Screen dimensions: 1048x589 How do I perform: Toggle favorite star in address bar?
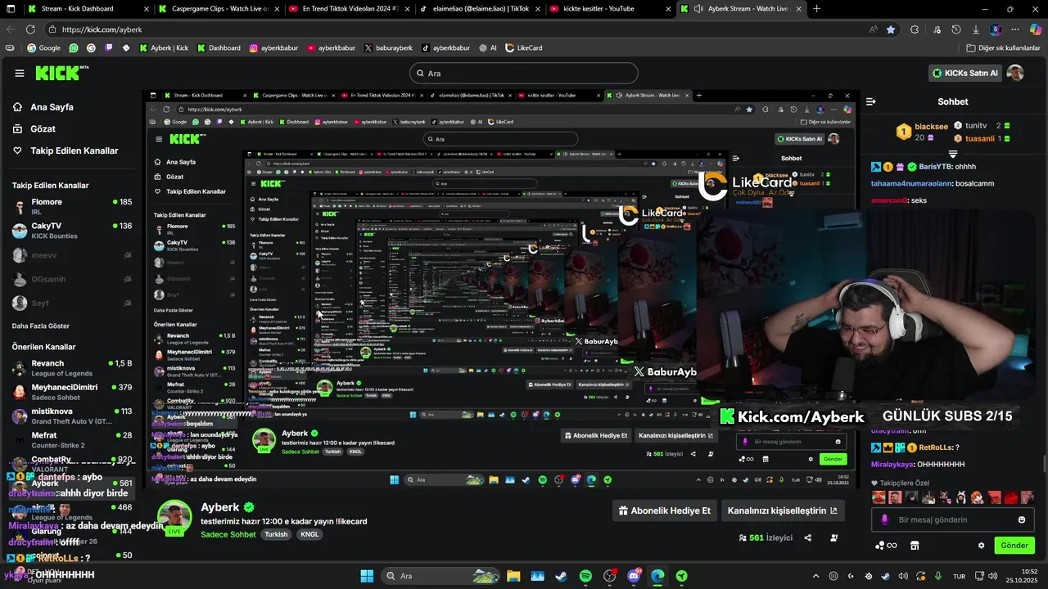(891, 29)
